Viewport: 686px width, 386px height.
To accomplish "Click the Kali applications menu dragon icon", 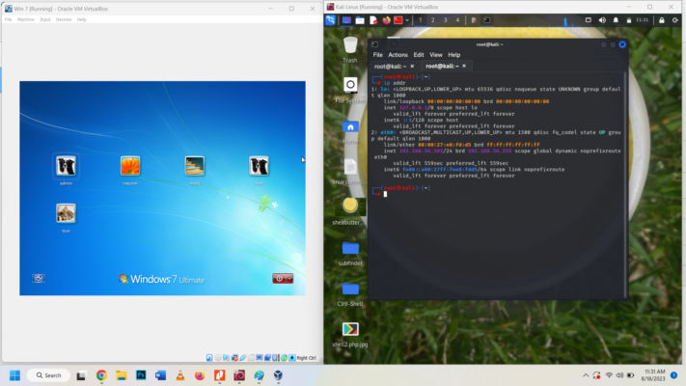I will pyautogui.click(x=330, y=20).
